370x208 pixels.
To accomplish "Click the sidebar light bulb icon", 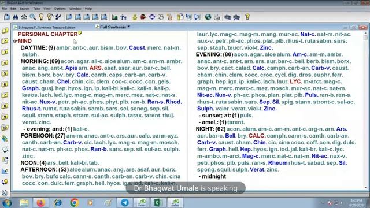I will pos(5,182).
